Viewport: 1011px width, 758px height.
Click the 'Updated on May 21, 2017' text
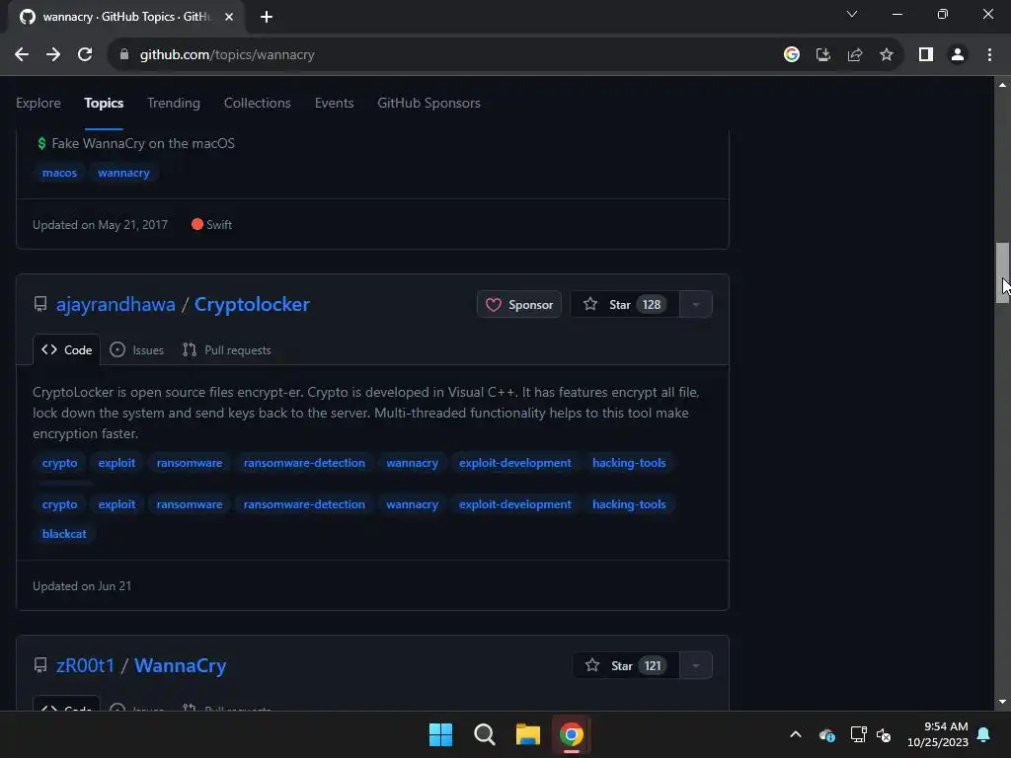pyautogui.click(x=100, y=225)
